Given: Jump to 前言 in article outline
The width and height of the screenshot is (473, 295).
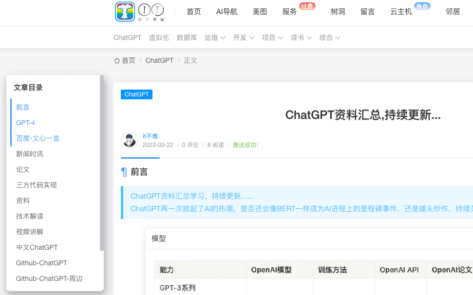Looking at the screenshot, I should click(x=23, y=107).
